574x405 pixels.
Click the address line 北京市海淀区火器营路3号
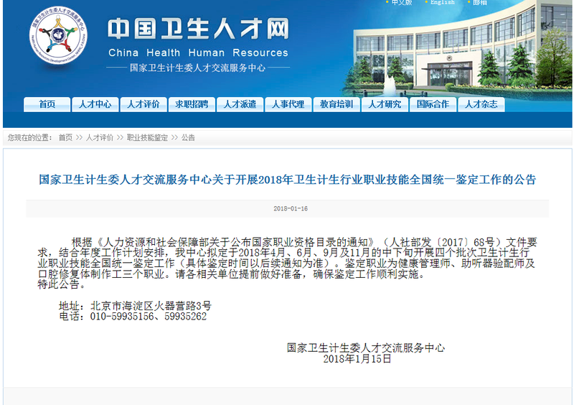pyautogui.click(x=151, y=306)
